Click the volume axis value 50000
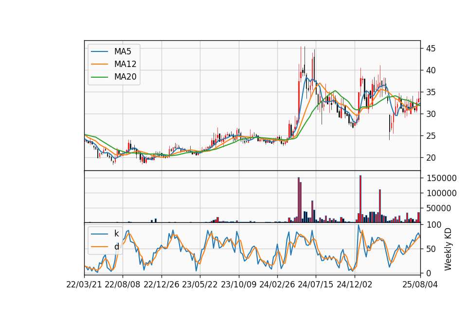Screen dimensions: 467x335 pos(439,208)
